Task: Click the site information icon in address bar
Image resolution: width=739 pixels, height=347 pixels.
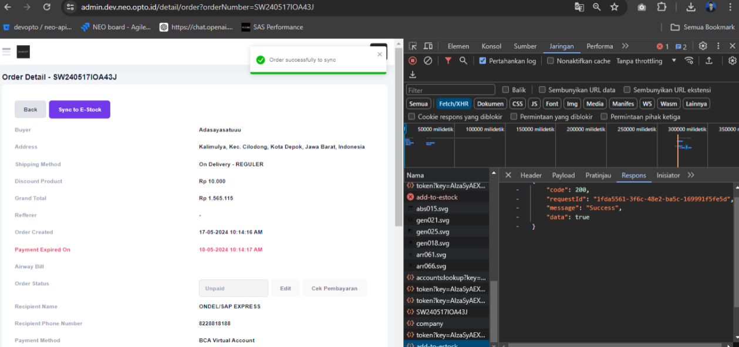Action: click(70, 7)
